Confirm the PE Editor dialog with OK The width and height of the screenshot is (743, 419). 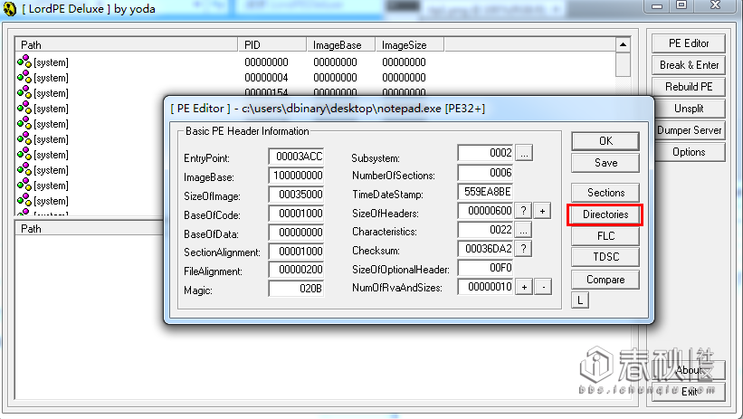(x=605, y=141)
